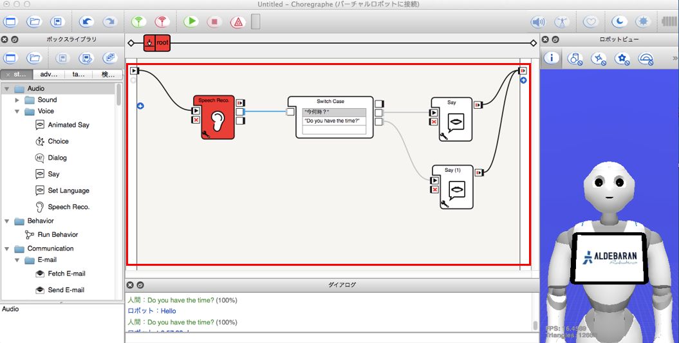Collapse the Communication folder
Viewport: 679px width, 343px height.
7,248
